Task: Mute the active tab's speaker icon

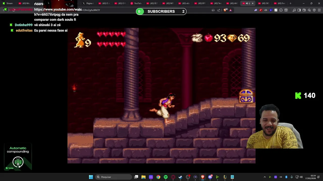Action: tap(247, 3)
